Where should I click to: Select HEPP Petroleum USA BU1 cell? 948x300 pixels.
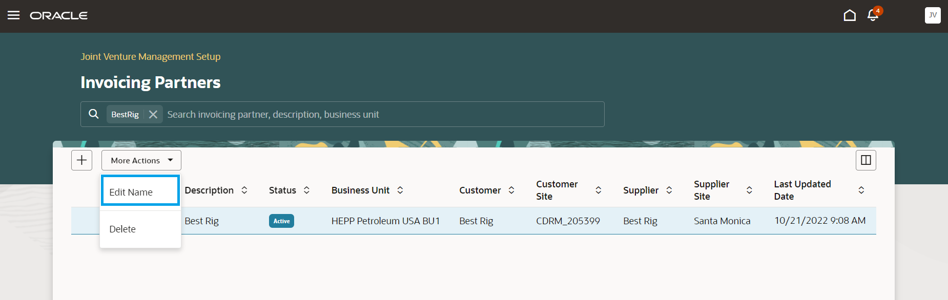(385, 221)
